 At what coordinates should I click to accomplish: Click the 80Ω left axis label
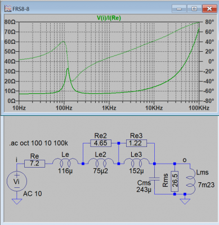10,22
